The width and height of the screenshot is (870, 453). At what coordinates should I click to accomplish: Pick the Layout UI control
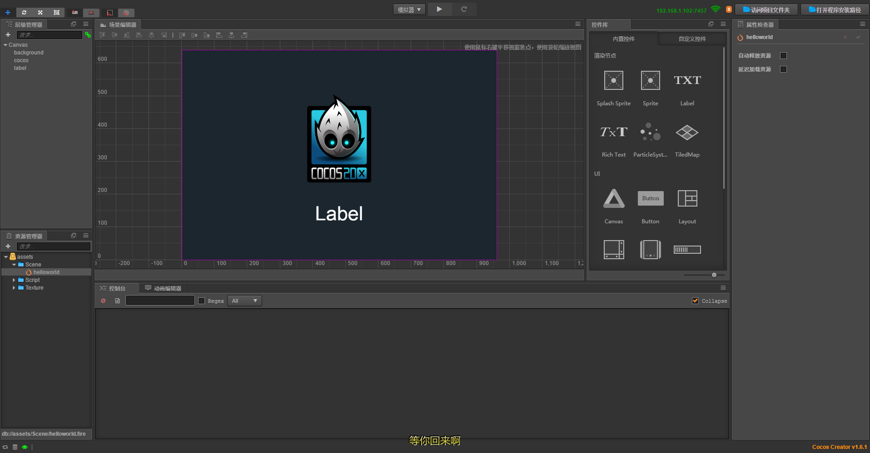(687, 206)
